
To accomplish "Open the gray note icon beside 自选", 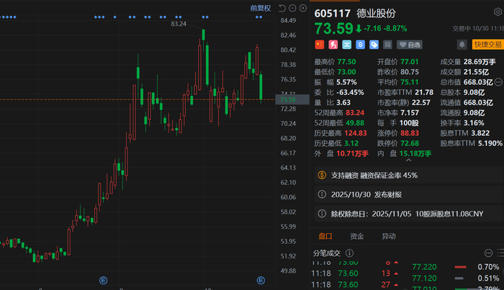I will coord(387,45).
